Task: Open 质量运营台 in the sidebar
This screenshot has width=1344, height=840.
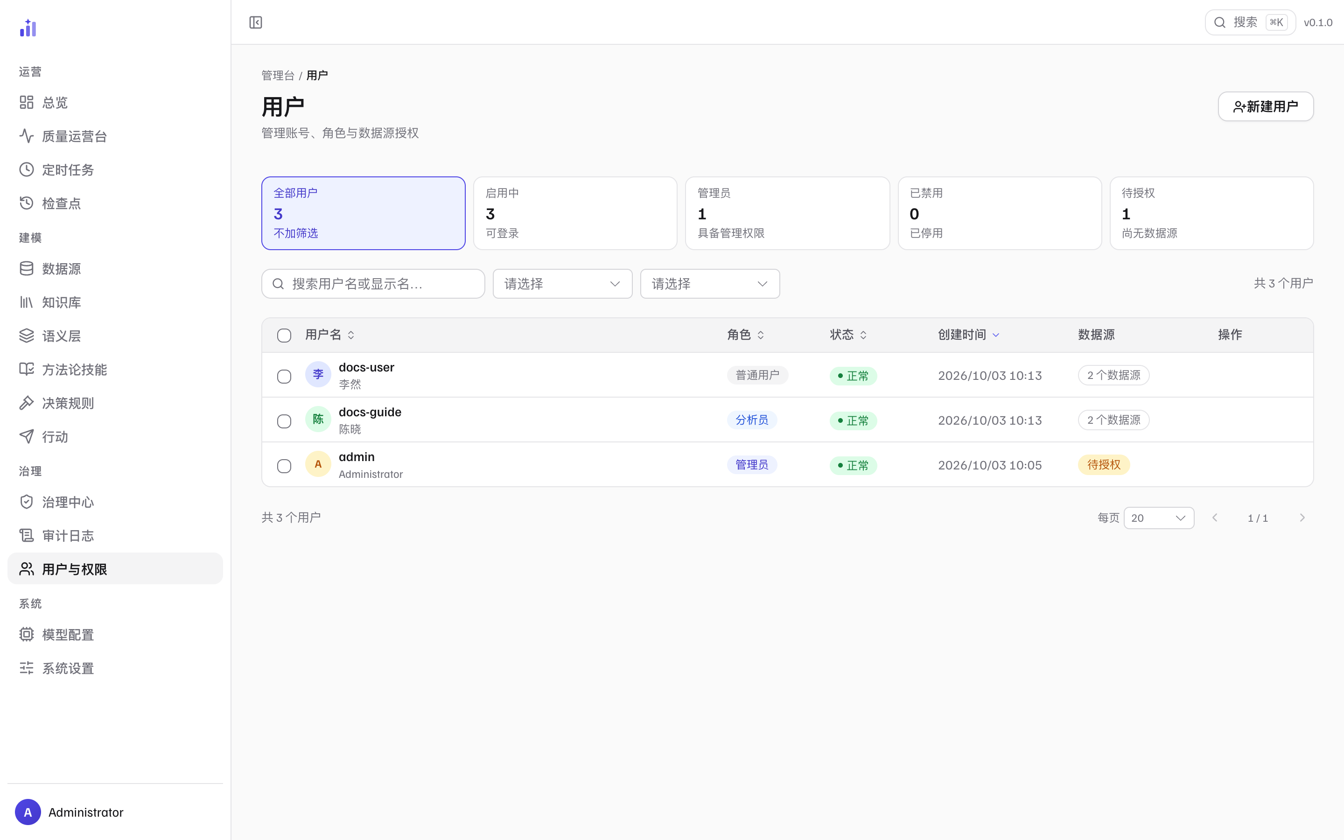Action: 115,136
